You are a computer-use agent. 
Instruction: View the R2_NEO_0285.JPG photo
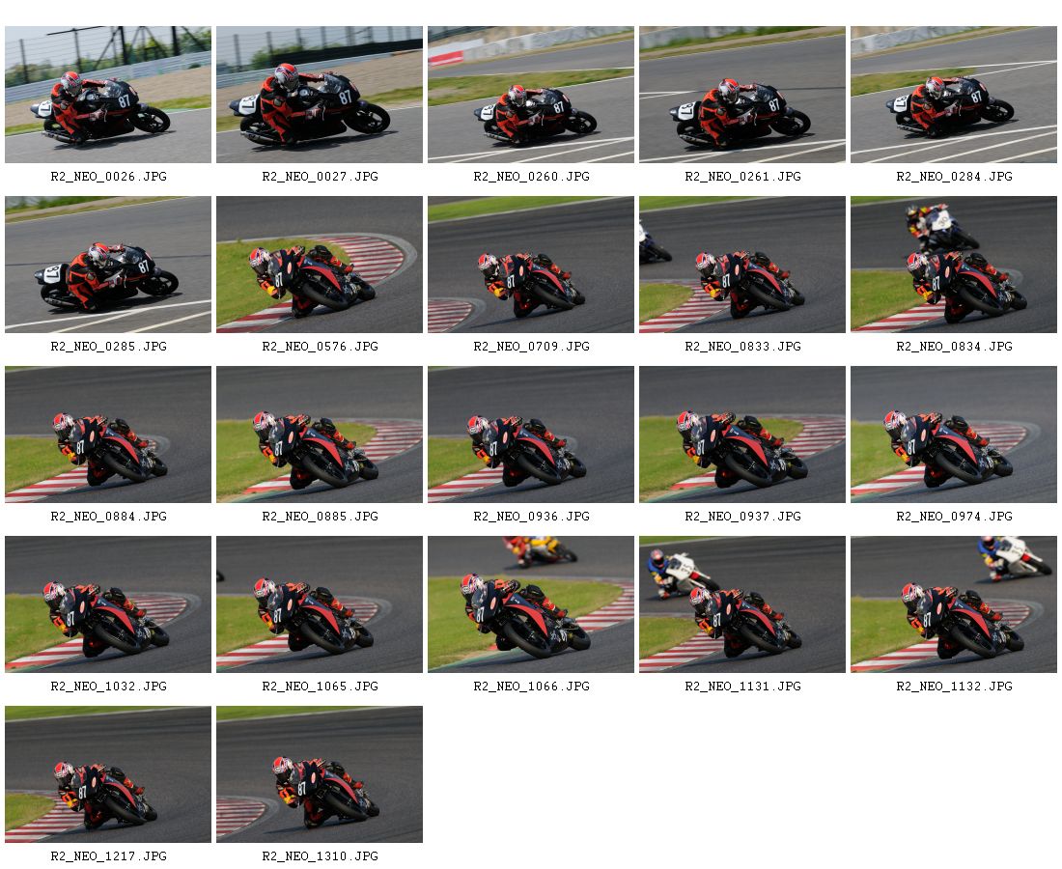pyautogui.click(x=108, y=265)
